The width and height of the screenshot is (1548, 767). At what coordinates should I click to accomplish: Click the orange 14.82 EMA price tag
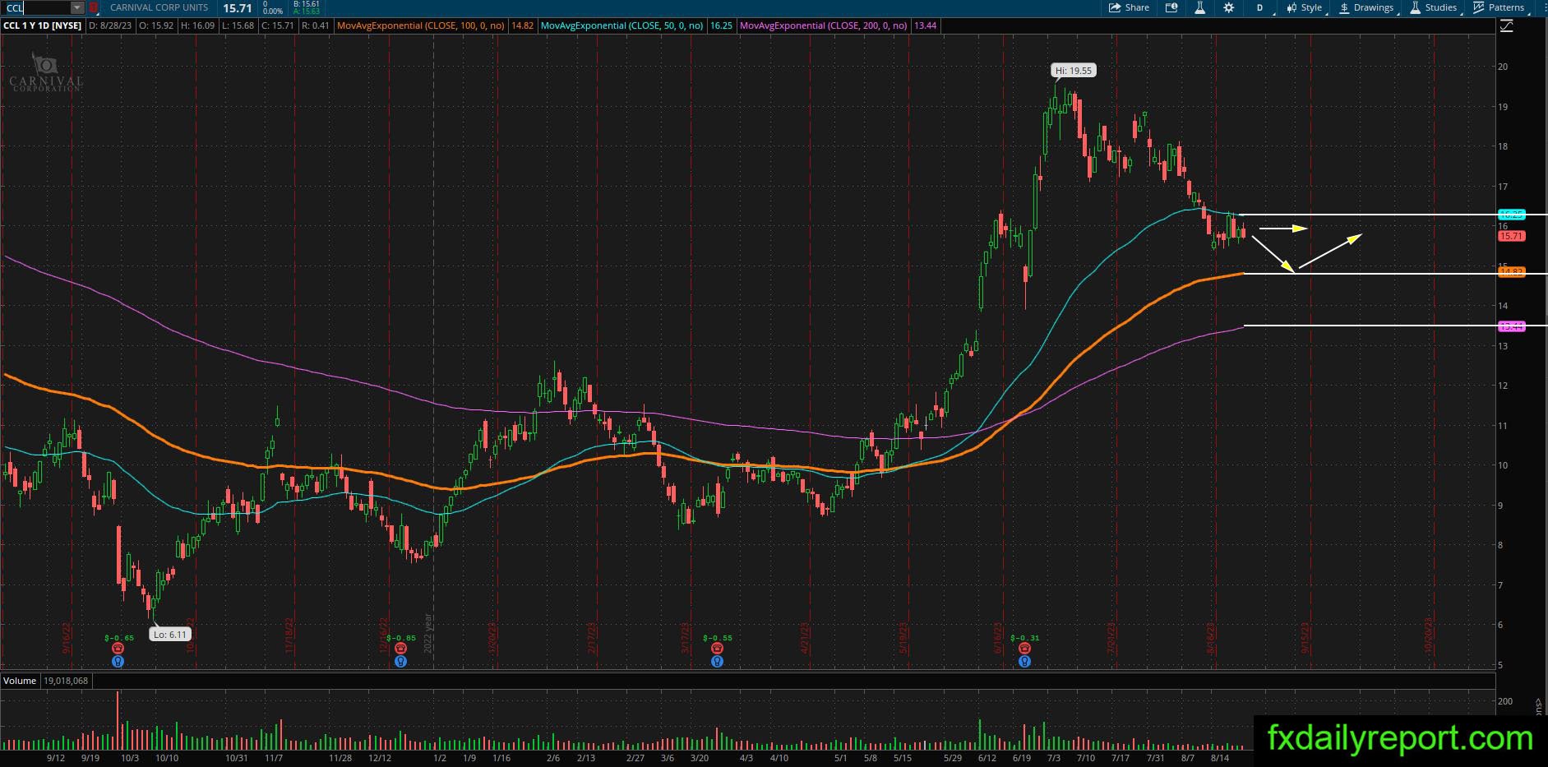tap(1512, 272)
